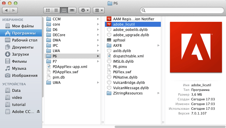Select P6.pimx file
This screenshot has width=226, height=128.
133,67
